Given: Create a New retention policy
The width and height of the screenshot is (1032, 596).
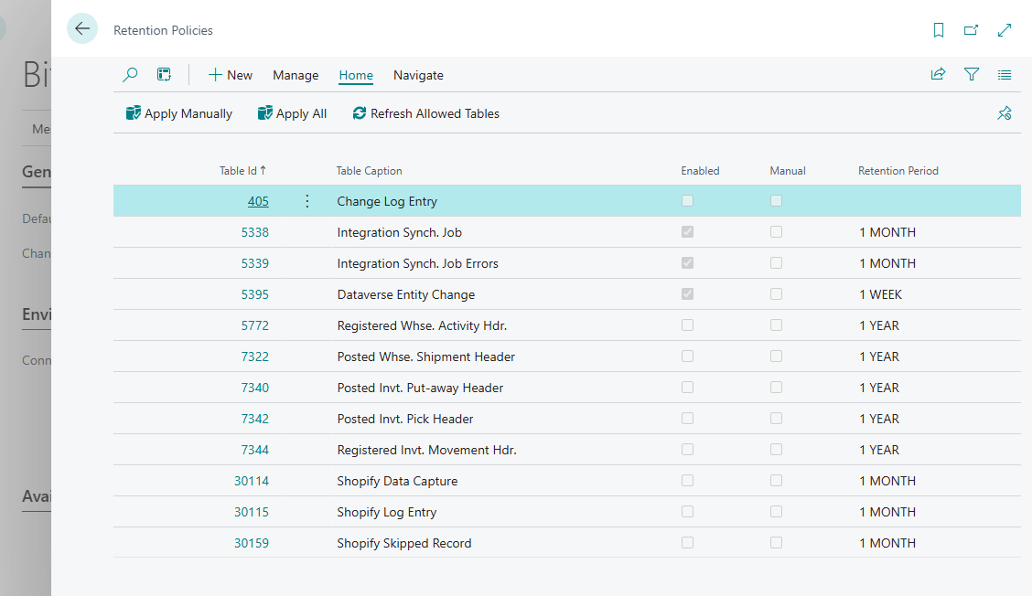Looking at the screenshot, I should pos(231,75).
